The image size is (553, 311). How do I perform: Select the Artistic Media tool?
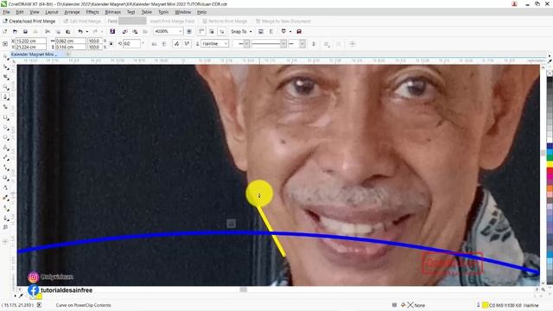coord(6,107)
